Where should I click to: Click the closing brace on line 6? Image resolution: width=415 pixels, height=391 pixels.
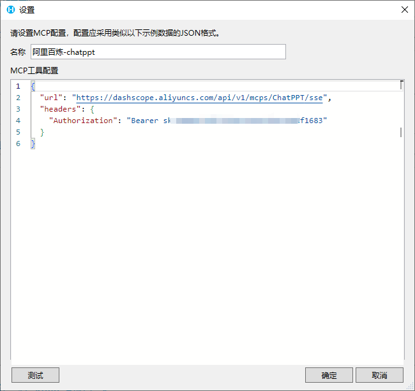(33, 144)
